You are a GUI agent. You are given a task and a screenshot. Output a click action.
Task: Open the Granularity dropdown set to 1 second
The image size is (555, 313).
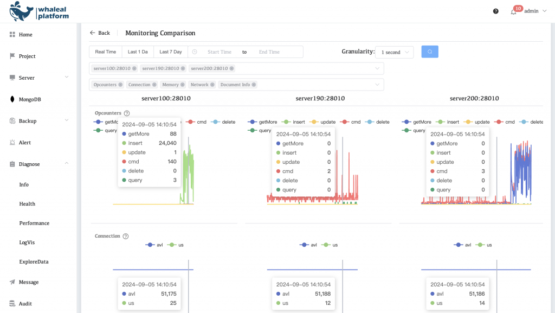[394, 52]
